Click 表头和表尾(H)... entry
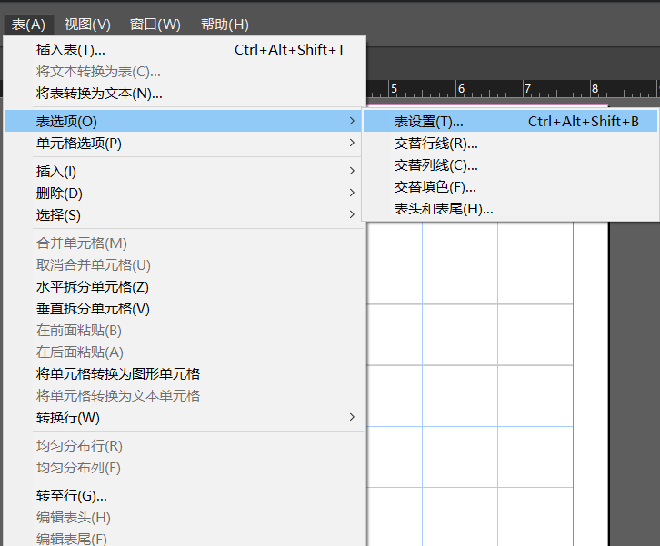 tap(443, 209)
